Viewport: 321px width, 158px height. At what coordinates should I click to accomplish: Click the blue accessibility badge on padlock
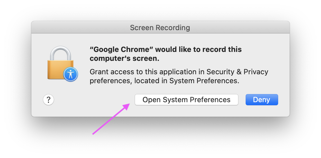[71, 74]
